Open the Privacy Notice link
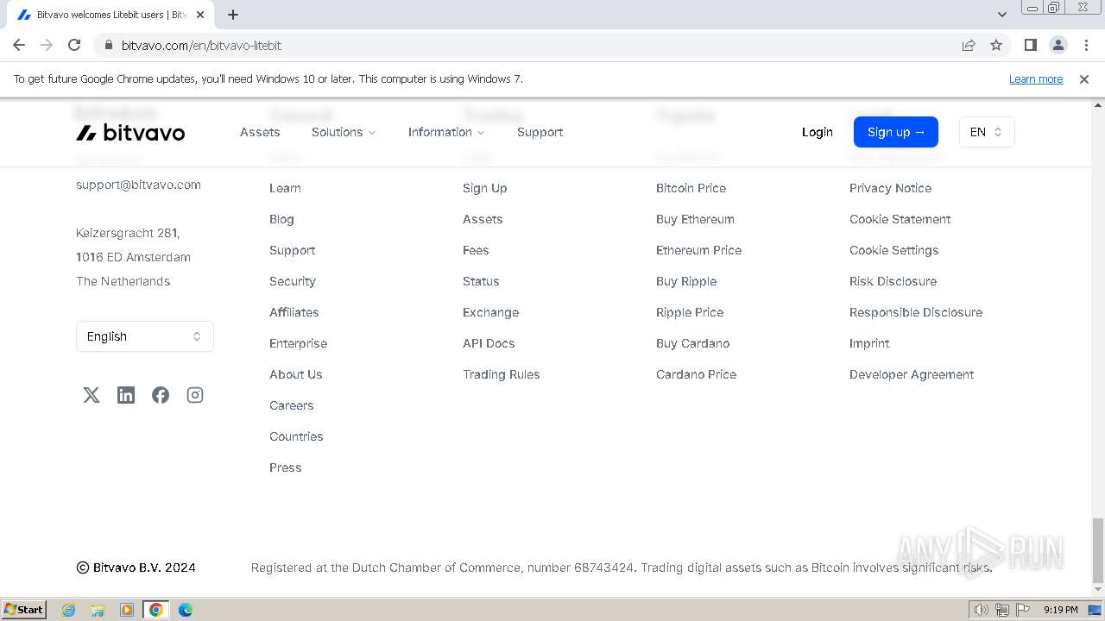 click(x=891, y=188)
